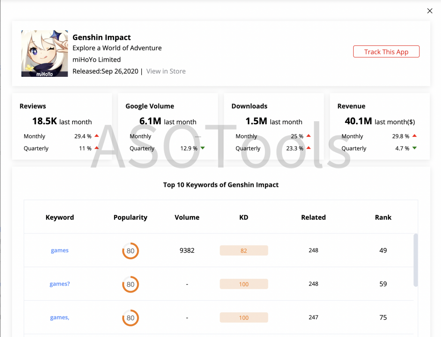Click the Related column header

point(314,217)
